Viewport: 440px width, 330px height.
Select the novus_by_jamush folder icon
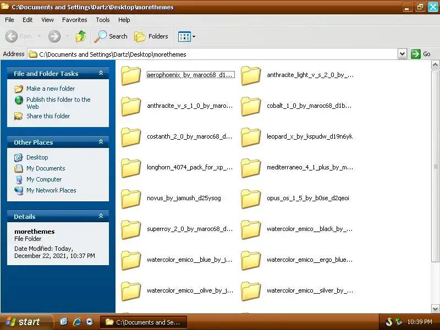(131, 199)
